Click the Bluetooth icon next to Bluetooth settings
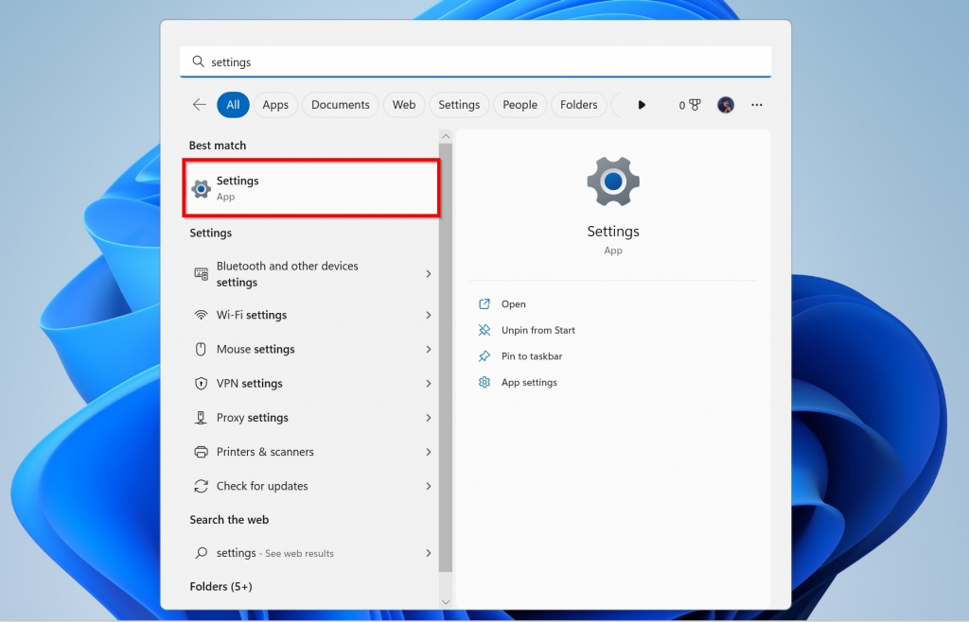Viewport: 969px width, 622px height. 201,273
